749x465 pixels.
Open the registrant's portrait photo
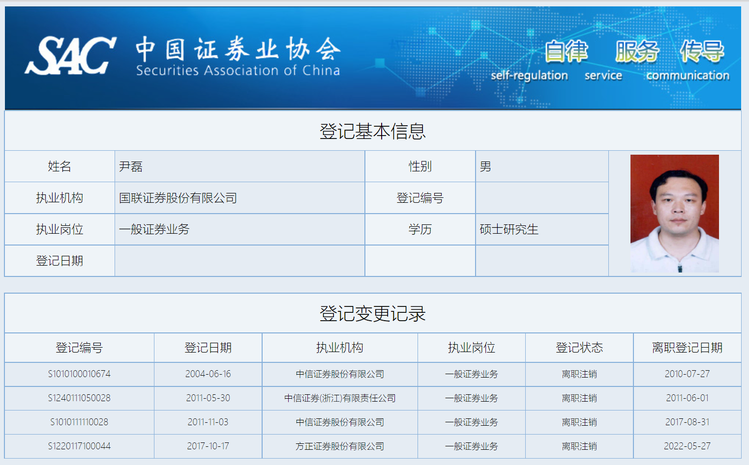click(675, 214)
